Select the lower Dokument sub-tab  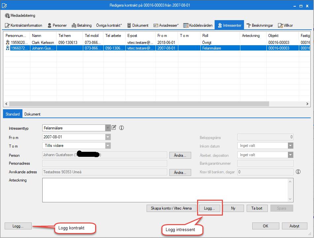pos(32,114)
